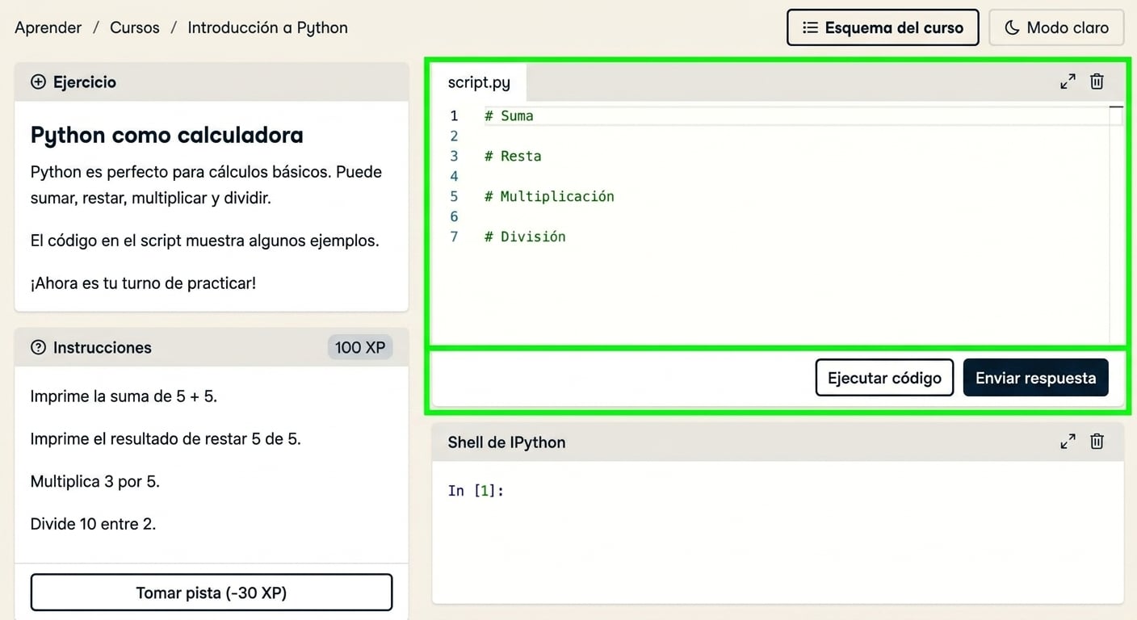Click the editor vertical scrollbar

pos(1116,223)
